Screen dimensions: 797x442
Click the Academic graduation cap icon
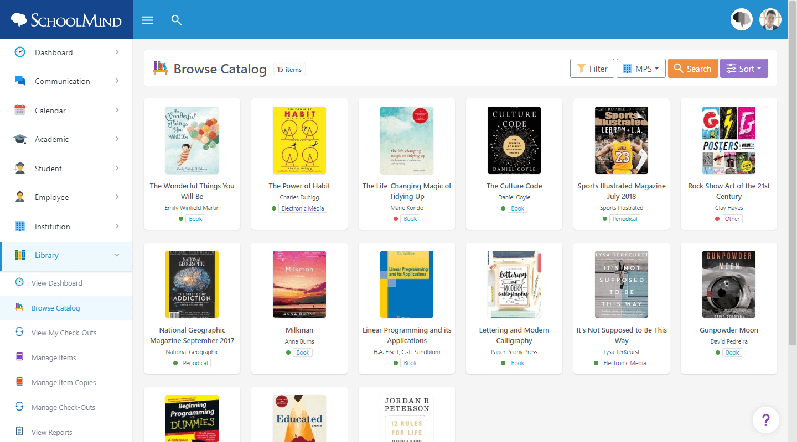tap(20, 139)
